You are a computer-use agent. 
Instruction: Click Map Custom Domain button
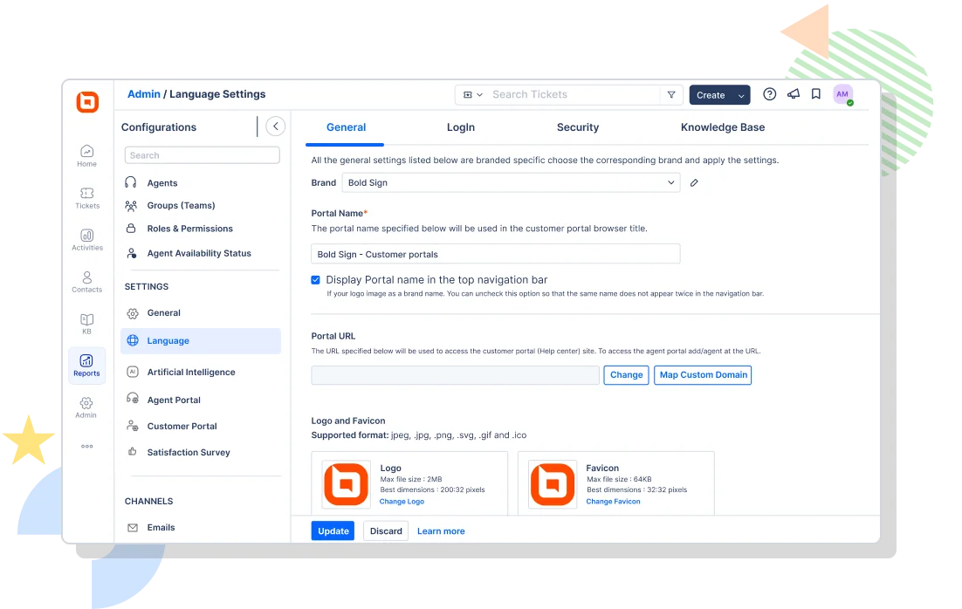pos(703,374)
